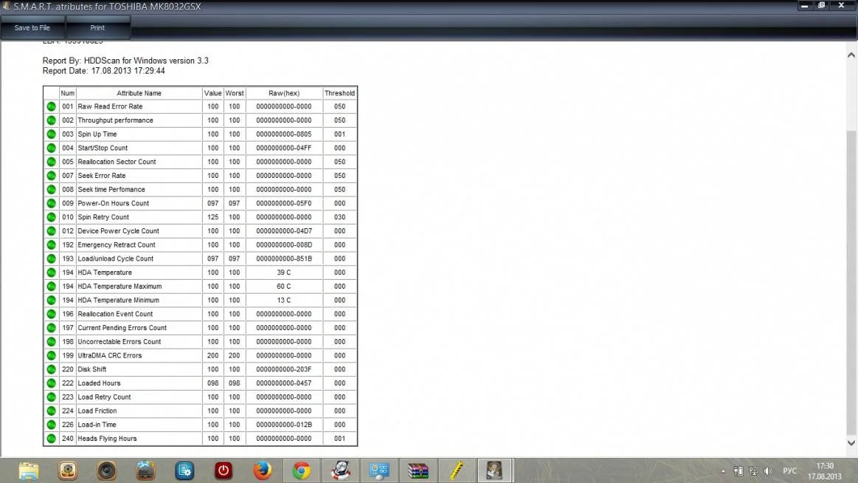Screen dimensions: 858x483
Task: Click the S.M.A.R.T. window title bar text
Action: pyautogui.click(x=107, y=7)
